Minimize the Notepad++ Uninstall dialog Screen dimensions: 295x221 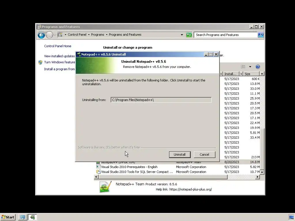point(206,54)
